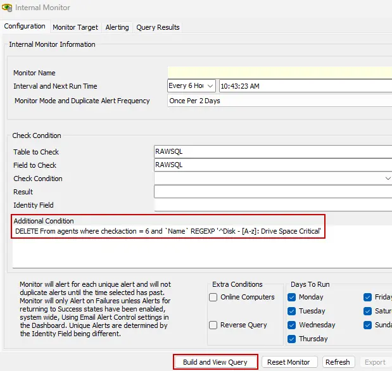The image size is (392, 371).
Task: Click the Additional Condition label
Action: (x=44, y=221)
